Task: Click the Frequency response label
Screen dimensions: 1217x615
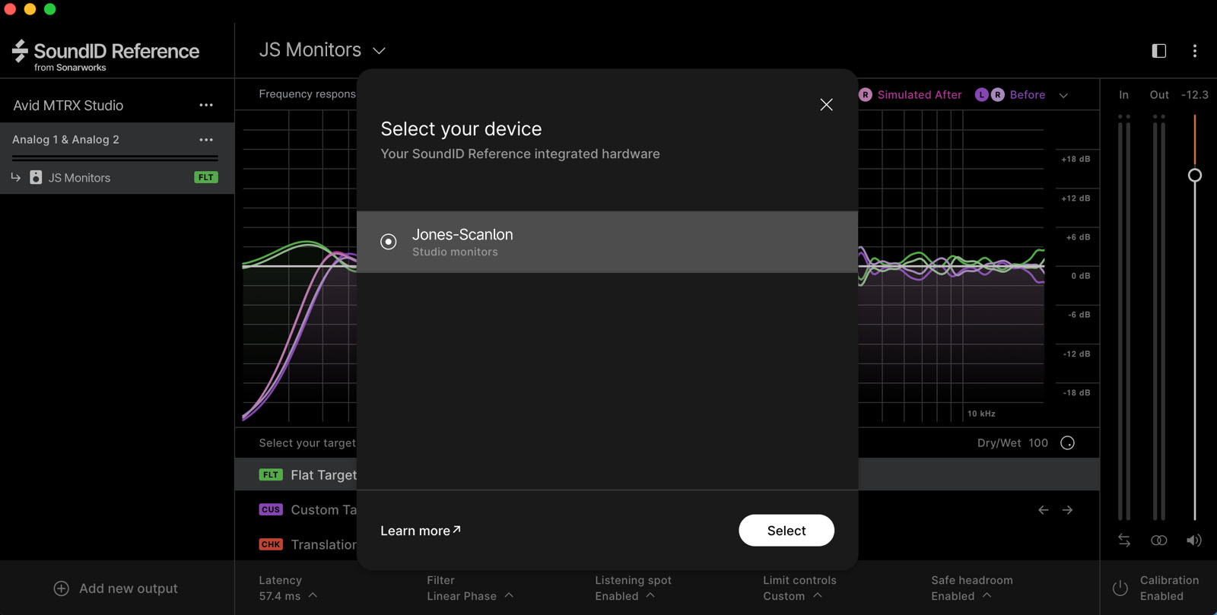Action: point(307,94)
